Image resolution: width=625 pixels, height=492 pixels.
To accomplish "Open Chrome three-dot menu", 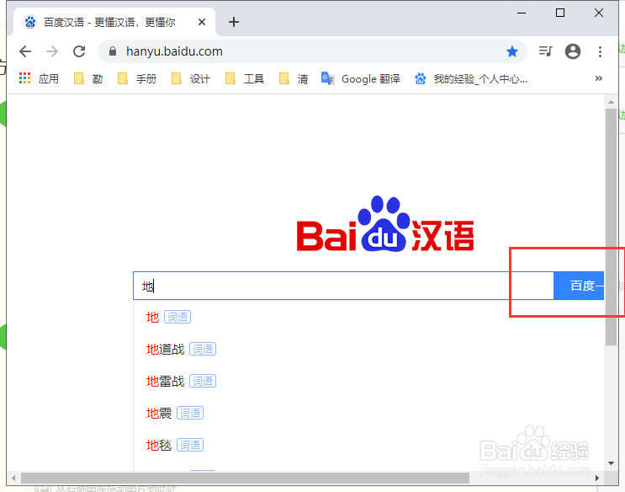I will tap(600, 51).
